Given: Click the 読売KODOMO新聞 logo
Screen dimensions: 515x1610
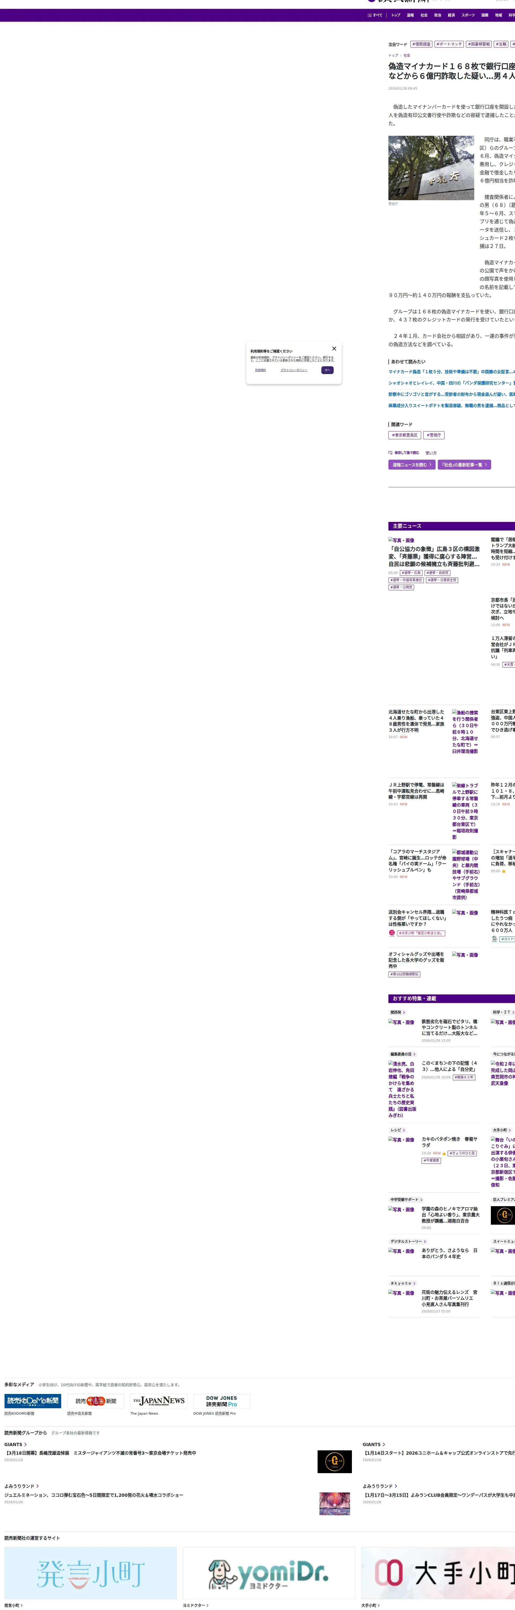Looking at the screenshot, I should (x=32, y=1401).
